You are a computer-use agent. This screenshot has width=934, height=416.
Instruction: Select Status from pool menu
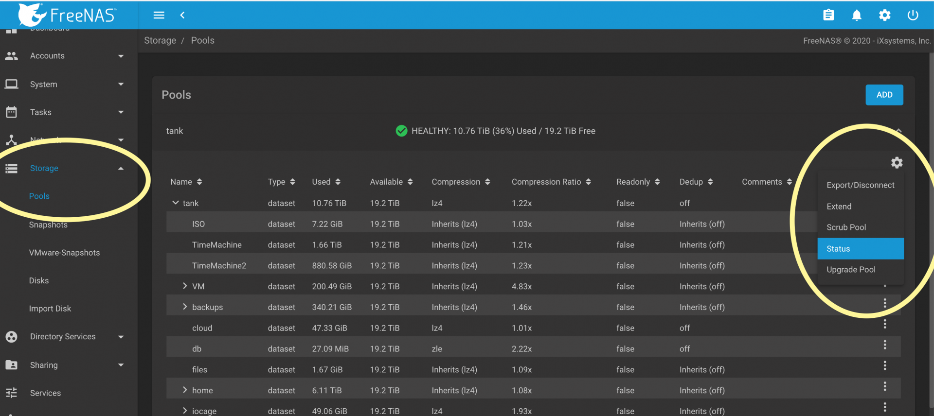[x=861, y=249]
